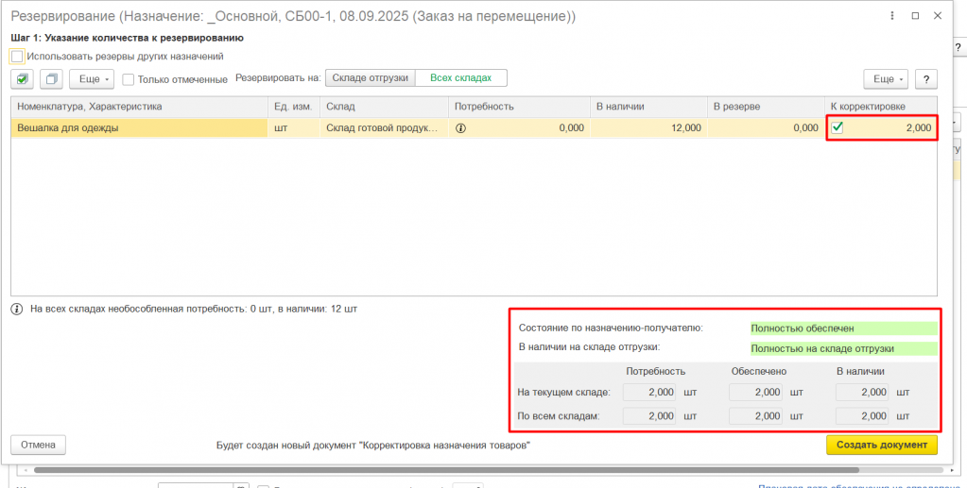Image resolution: width=967 pixels, height=488 pixels.
Task: Click the Полностью на складе отгрузки status
Action: (844, 348)
